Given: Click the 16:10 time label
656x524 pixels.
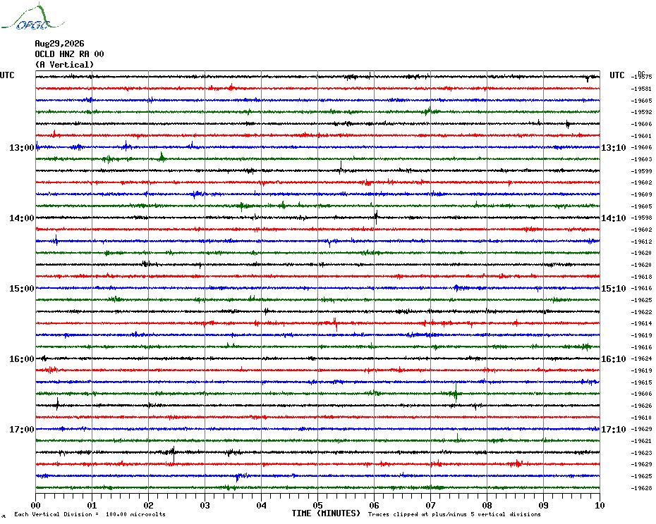Looking at the screenshot, I should coord(614,359).
